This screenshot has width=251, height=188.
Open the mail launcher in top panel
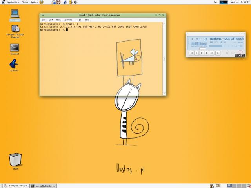tap(54, 2)
